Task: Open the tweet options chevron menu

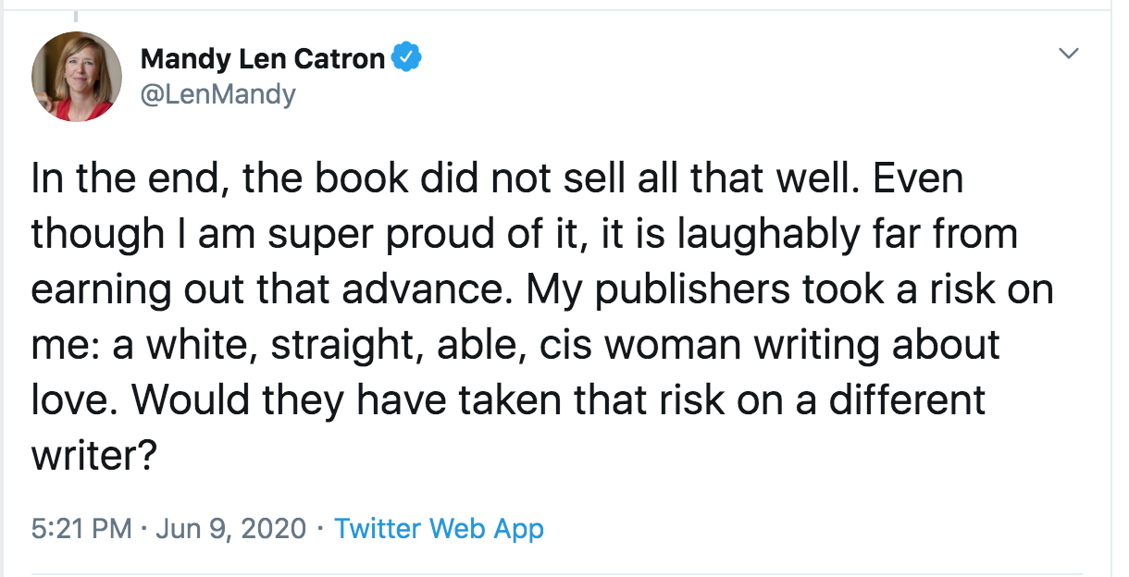Action: (1069, 55)
